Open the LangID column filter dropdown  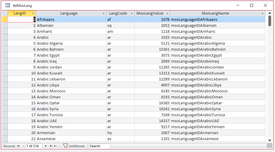coord(33,14)
